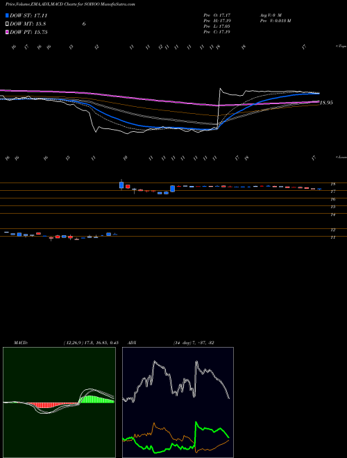Click the 'Pre H: 17.19' high value
Screen dimensions: 347x458
click(x=217, y=20)
